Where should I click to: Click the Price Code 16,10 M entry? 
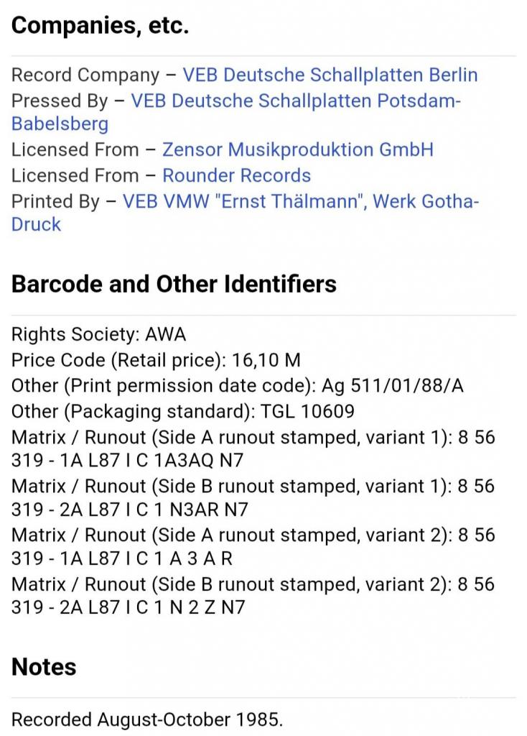click(156, 360)
